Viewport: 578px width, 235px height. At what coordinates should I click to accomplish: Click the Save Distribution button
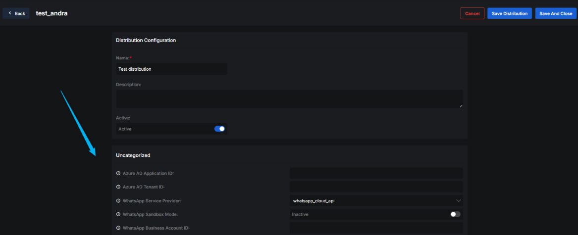[x=509, y=13]
